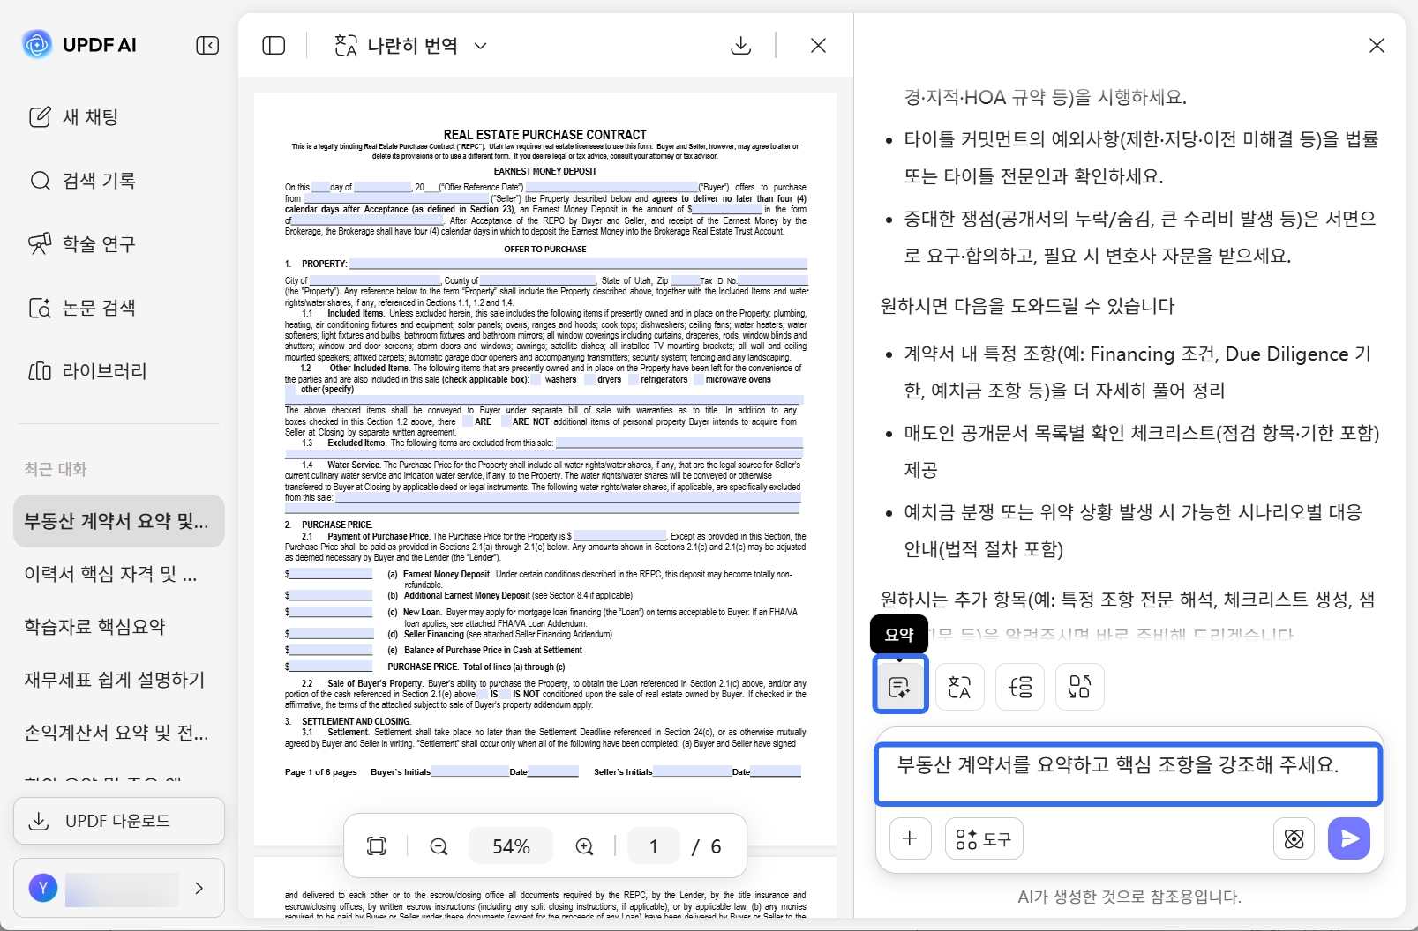Viewport: 1418px width, 931px height.
Task: Open the 요약 (summary) quick action icon
Action: point(899,685)
